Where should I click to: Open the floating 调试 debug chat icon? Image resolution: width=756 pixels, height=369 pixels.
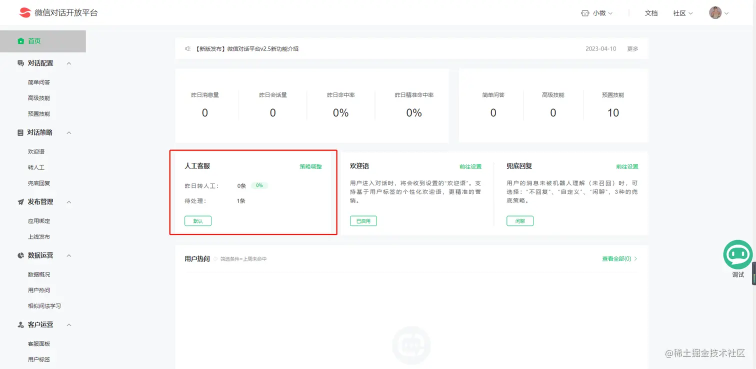pos(737,255)
